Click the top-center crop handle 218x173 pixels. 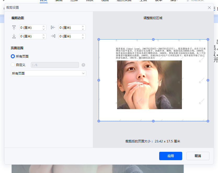click(x=153, y=40)
